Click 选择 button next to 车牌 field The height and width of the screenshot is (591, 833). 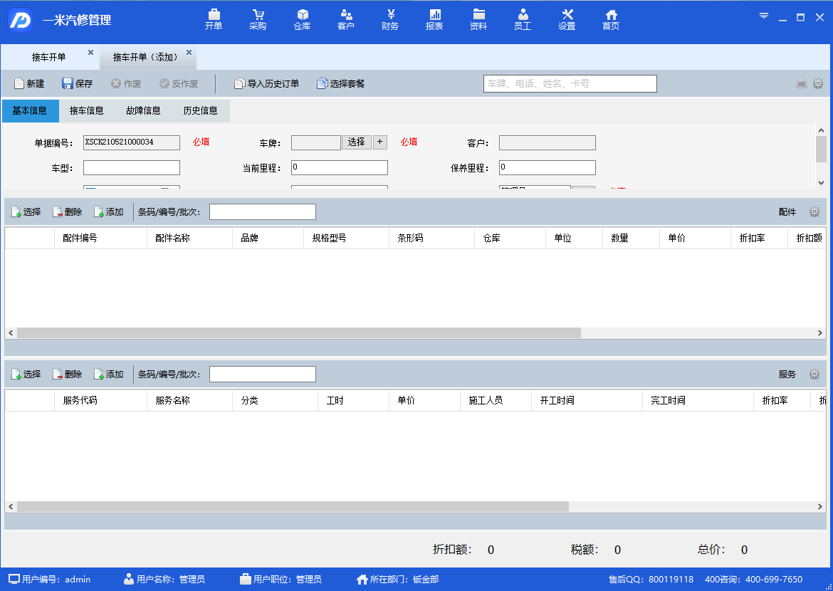357,142
